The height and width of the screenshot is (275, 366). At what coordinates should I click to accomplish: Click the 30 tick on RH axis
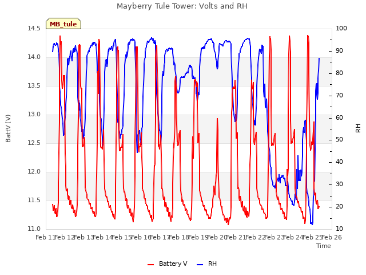click(x=339, y=184)
